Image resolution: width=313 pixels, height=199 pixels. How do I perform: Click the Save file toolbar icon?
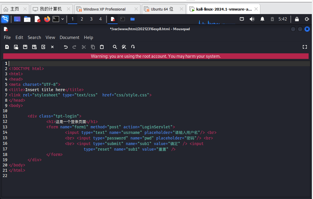(25, 47)
